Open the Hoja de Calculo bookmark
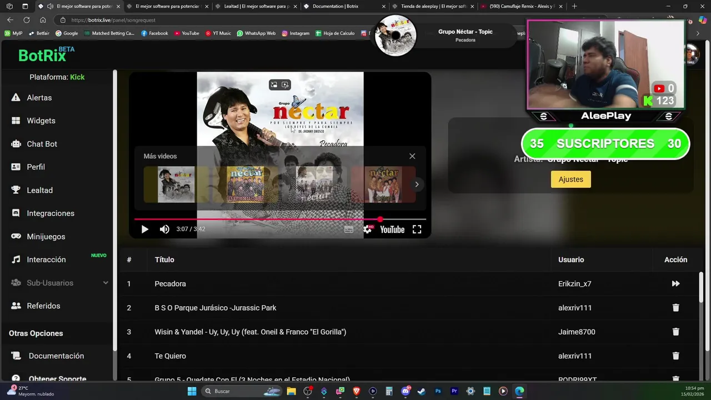This screenshot has width=711, height=400. [x=335, y=33]
